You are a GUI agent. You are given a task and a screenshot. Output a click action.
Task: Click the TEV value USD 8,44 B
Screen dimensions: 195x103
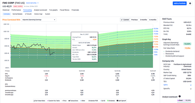187,81
